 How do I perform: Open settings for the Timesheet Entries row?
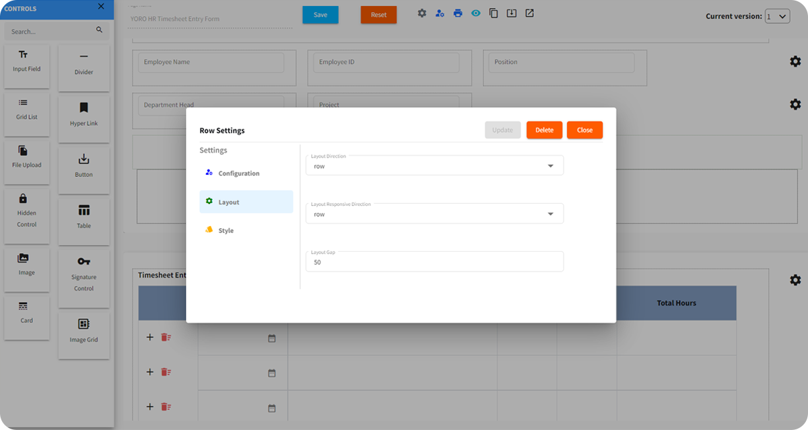point(795,279)
